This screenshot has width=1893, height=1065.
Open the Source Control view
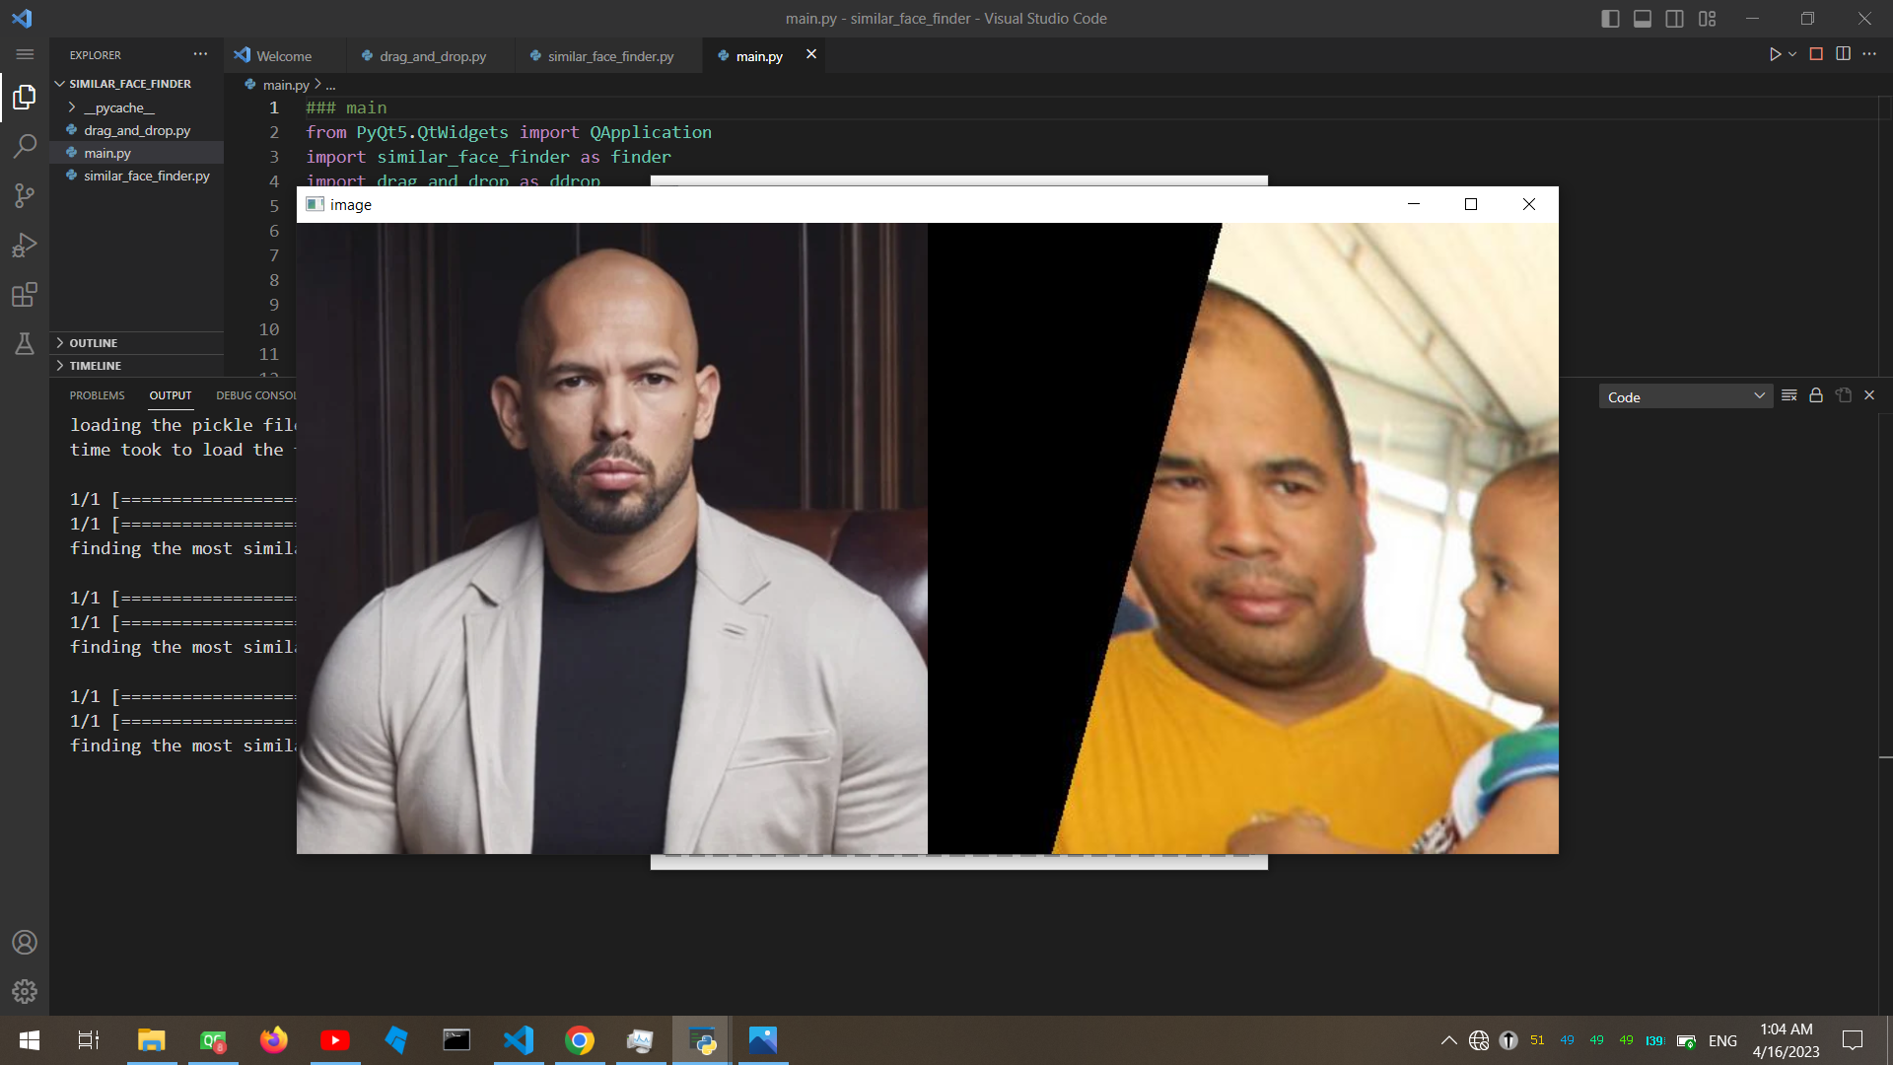(x=25, y=195)
